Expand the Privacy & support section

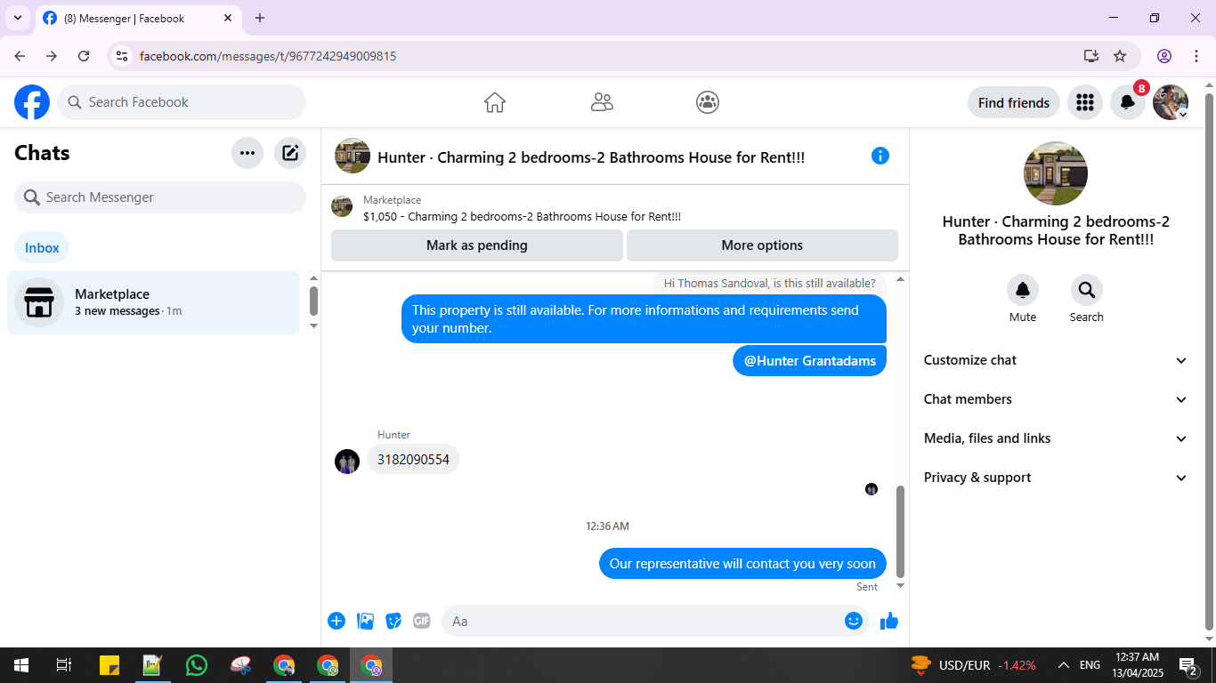(1056, 478)
